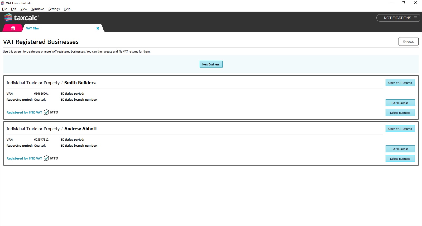This screenshot has height=226, width=422.
Task: Open the View menu
Action: pos(24,9)
